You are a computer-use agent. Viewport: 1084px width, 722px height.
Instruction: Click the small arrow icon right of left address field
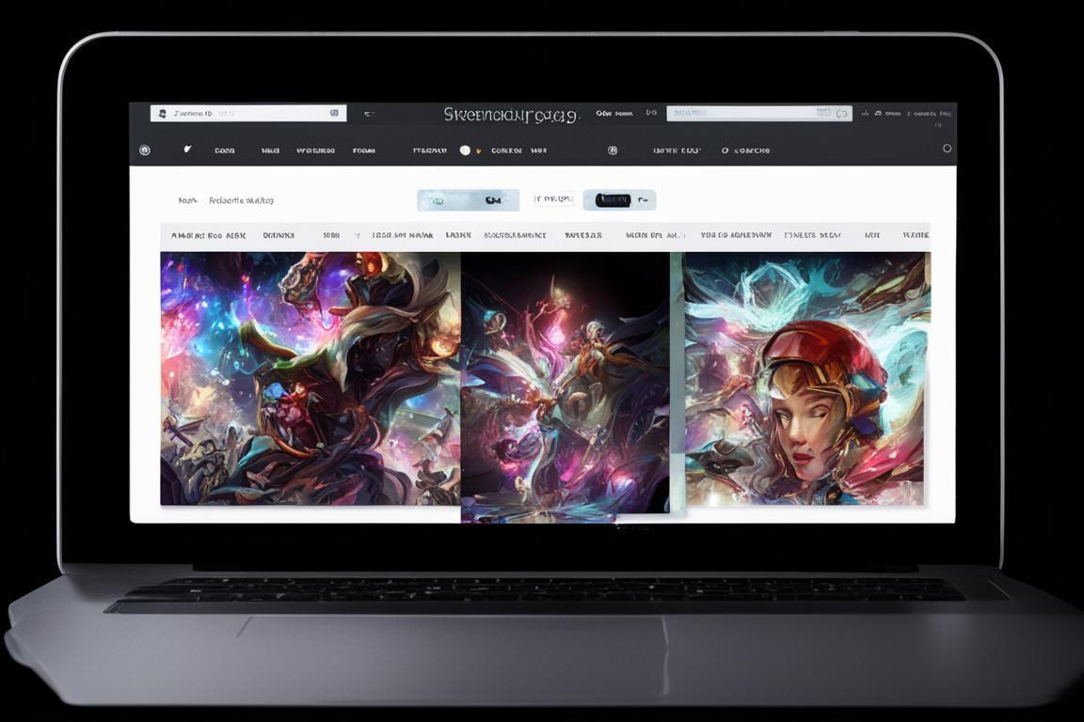click(x=369, y=114)
